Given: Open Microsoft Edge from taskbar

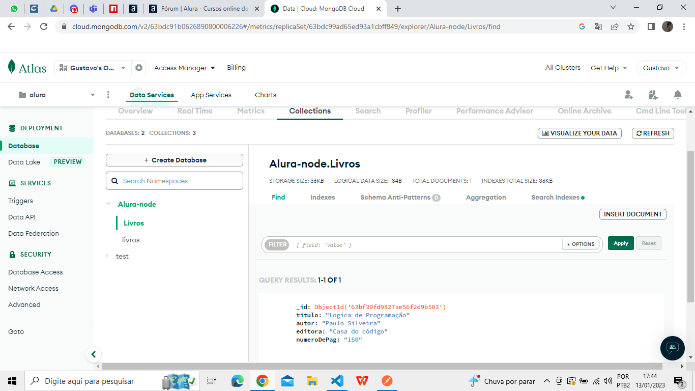Looking at the screenshot, I should click(x=238, y=381).
